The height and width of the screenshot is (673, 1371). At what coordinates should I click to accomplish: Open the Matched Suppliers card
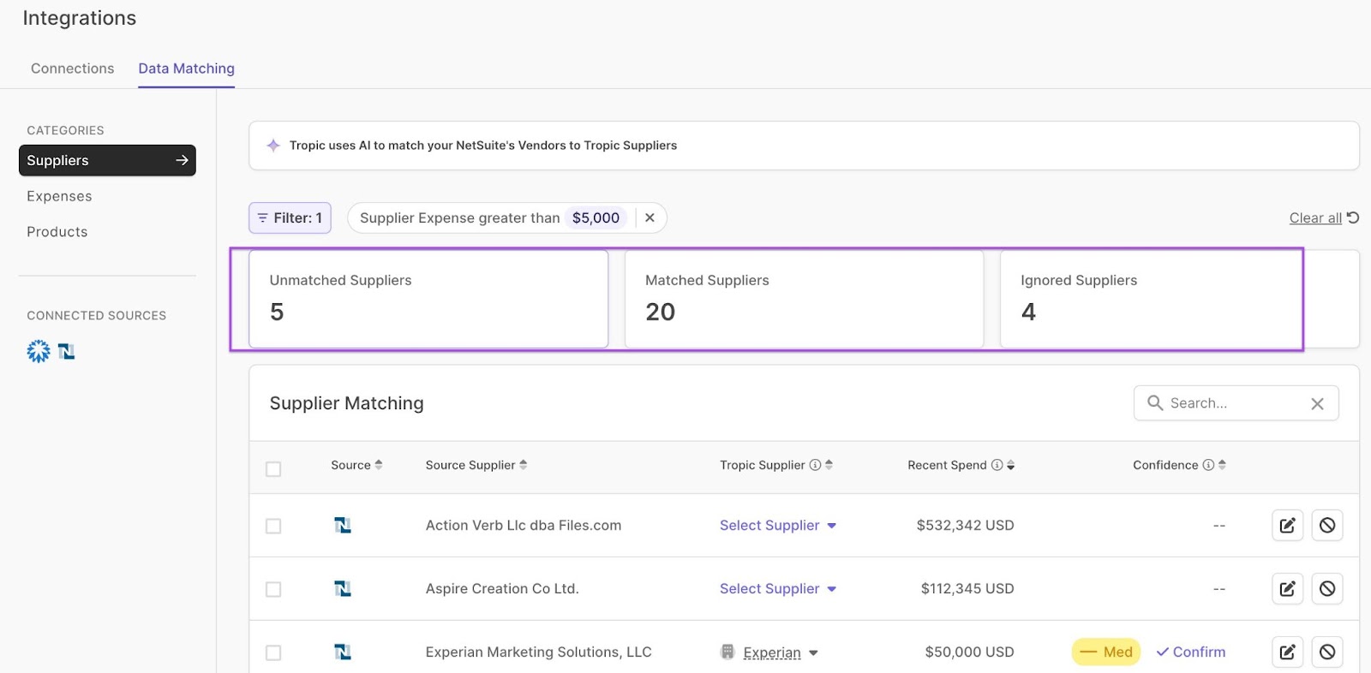pos(804,299)
